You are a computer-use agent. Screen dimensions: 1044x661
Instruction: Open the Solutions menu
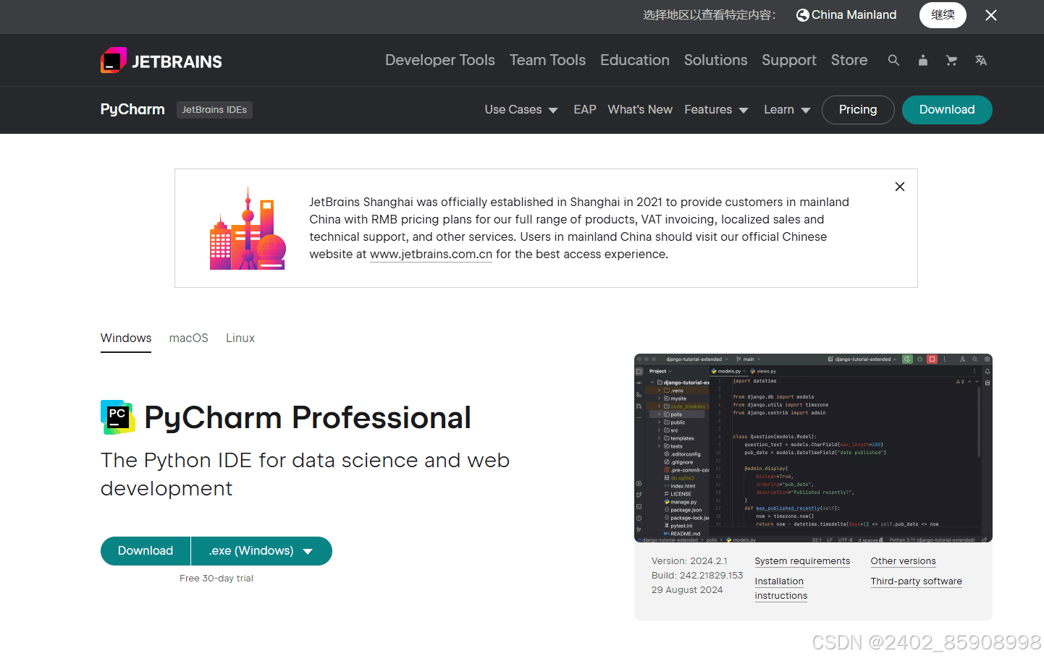715,60
